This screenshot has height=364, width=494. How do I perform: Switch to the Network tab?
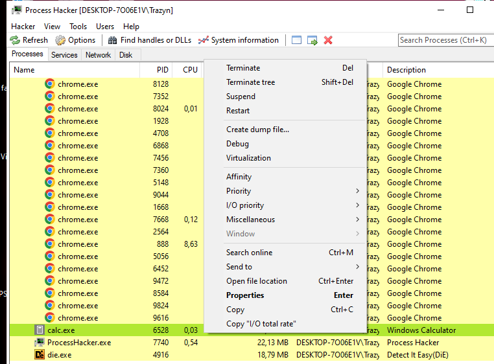point(98,55)
